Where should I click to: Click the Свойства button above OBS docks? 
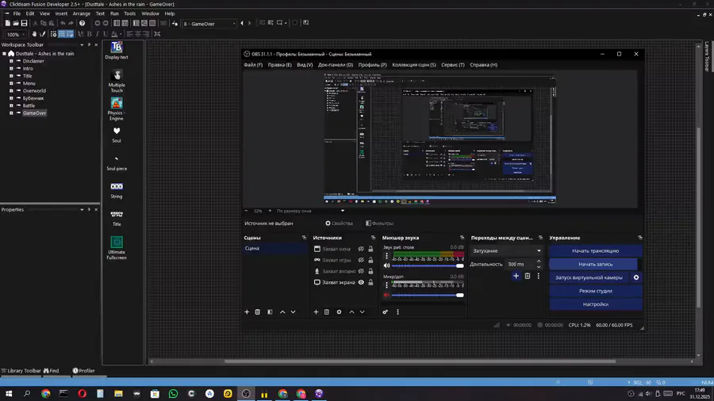(339, 223)
